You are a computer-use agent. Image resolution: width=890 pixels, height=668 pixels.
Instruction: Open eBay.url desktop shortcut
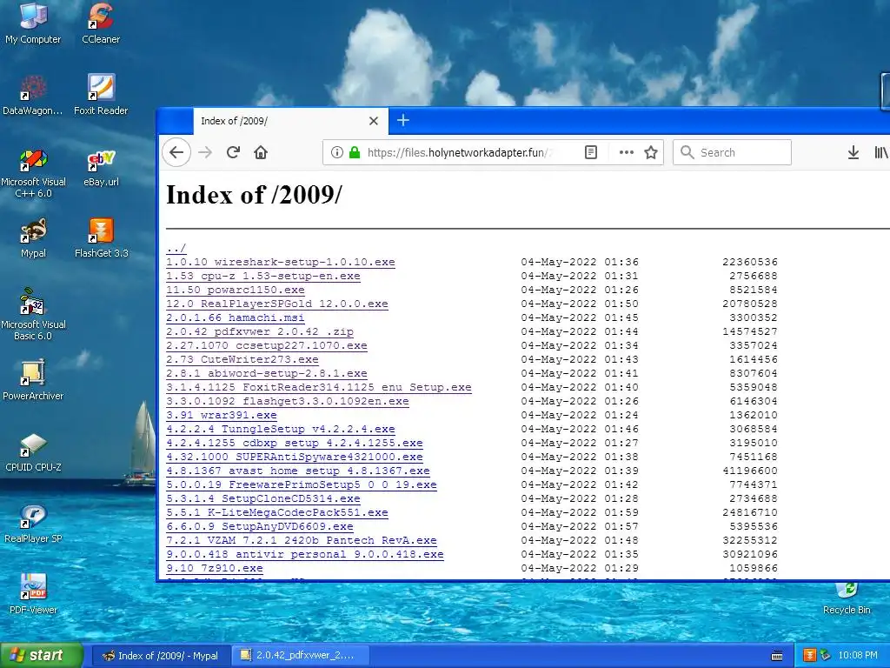point(101,169)
